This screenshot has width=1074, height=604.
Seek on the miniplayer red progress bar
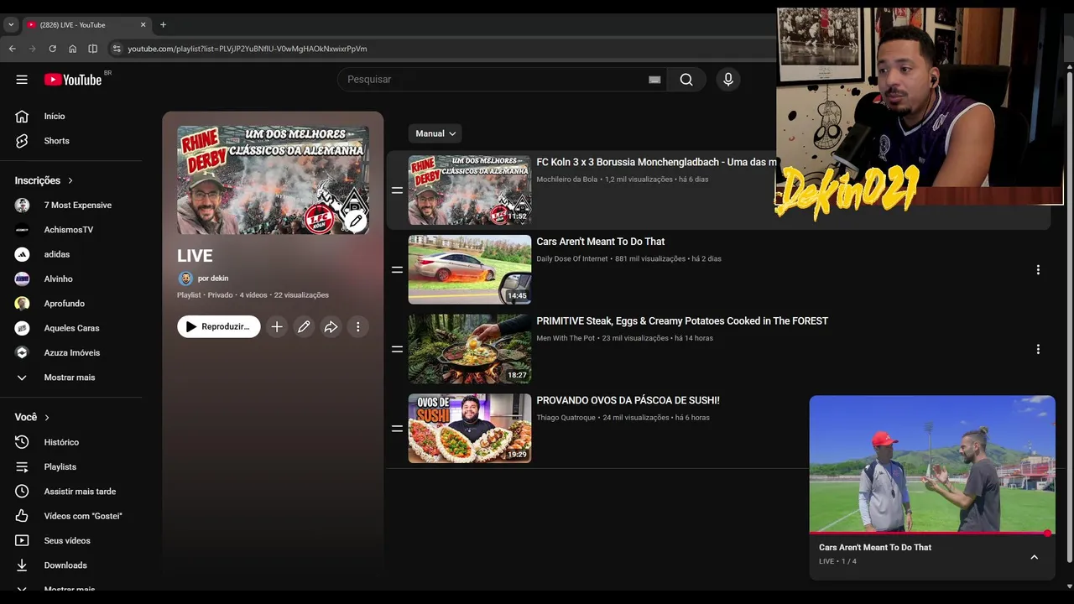pos(931,534)
